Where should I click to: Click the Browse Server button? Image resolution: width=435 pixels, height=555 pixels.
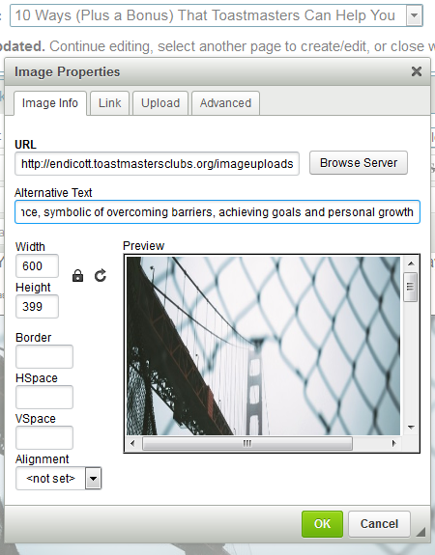pos(359,163)
